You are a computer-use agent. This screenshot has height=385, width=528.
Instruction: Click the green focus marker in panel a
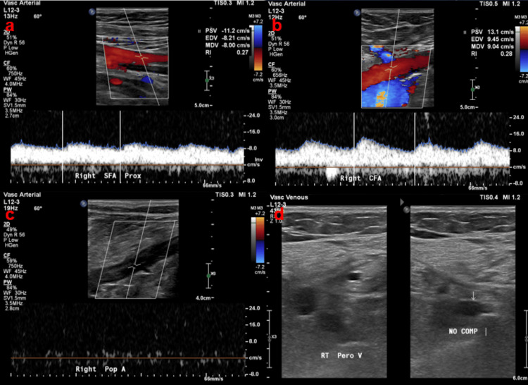(x=207, y=80)
